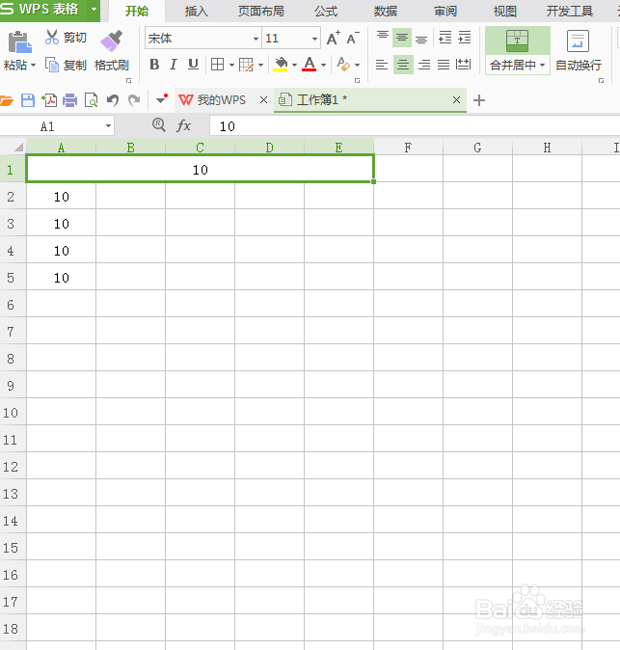The height and width of the screenshot is (650, 620).
Task: Align text right
Action: coord(424,65)
